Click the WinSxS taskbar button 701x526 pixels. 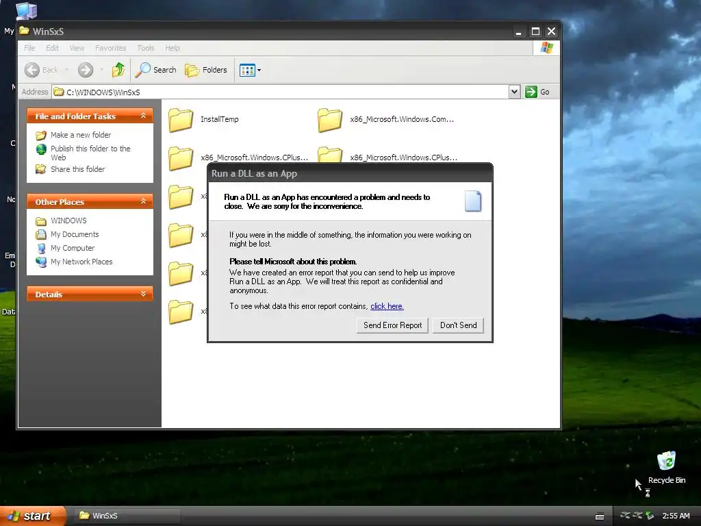click(x=126, y=516)
